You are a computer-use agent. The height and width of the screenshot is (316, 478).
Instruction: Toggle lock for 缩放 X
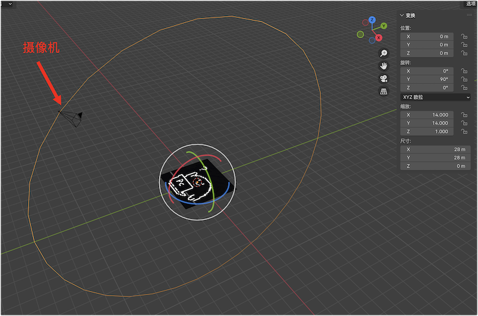click(464, 115)
